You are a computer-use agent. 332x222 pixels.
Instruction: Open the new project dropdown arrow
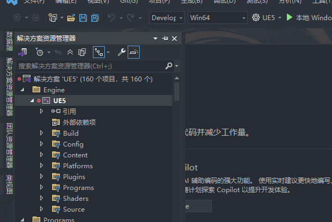[x=62, y=17]
